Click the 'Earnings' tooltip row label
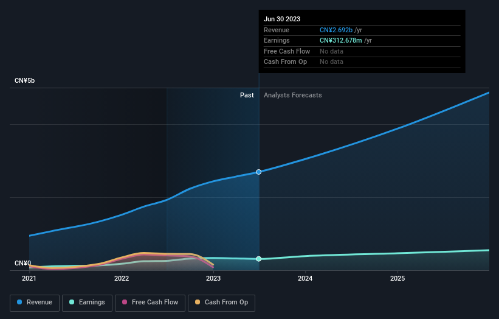Screen dimensions: 499x319 click(x=277, y=40)
